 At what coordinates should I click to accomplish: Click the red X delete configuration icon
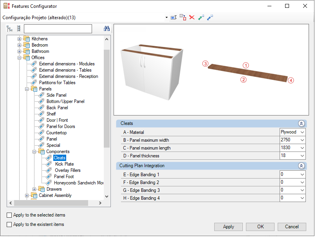192,18
